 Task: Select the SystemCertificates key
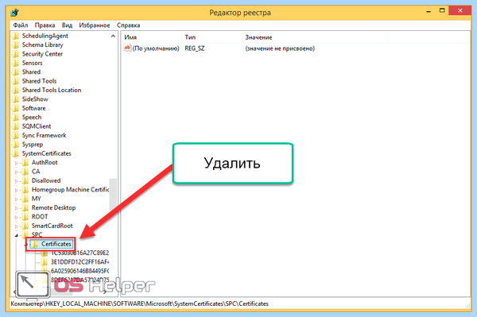tap(47, 153)
